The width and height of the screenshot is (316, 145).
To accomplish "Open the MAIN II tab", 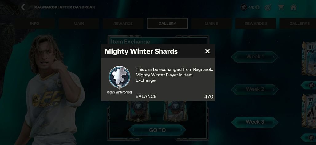I will pyautogui.click(x=211, y=24).
